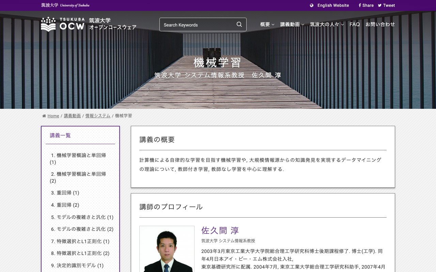The image size is (436, 272).
Task: Click the Home icon in breadcrumb
Action: [44, 116]
